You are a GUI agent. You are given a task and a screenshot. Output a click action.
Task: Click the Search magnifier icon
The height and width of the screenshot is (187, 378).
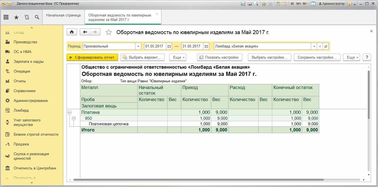[37, 17]
